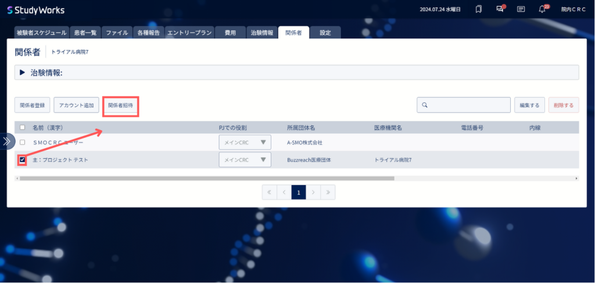Click the 関係者招待 button

[120, 105]
